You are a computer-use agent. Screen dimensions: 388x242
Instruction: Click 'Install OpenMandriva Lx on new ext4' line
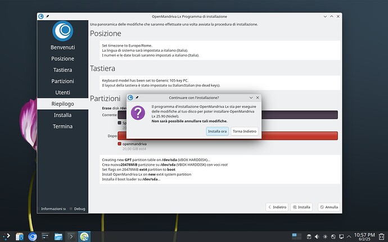click(147, 174)
